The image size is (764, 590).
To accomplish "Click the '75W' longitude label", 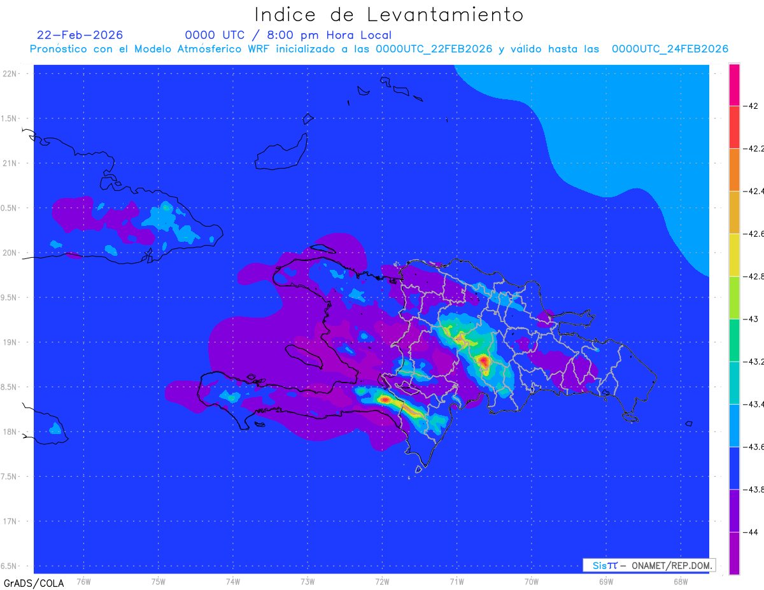I will click(159, 580).
